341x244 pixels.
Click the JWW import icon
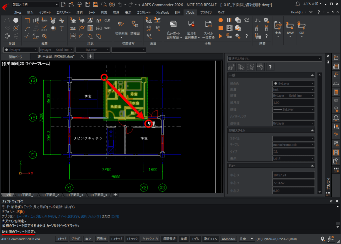290,26
